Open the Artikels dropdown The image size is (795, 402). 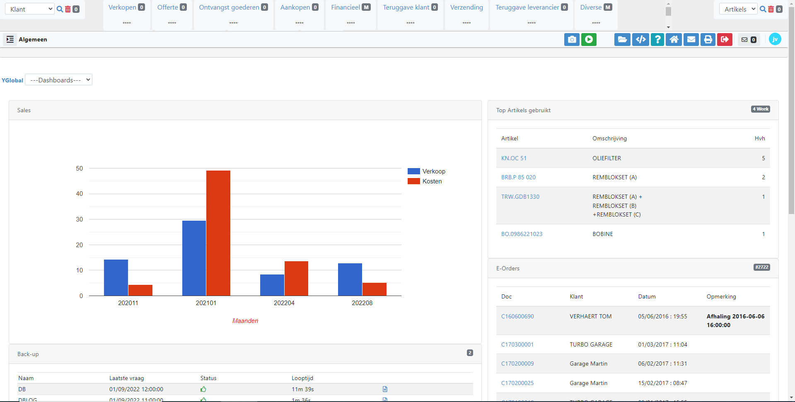coord(738,9)
